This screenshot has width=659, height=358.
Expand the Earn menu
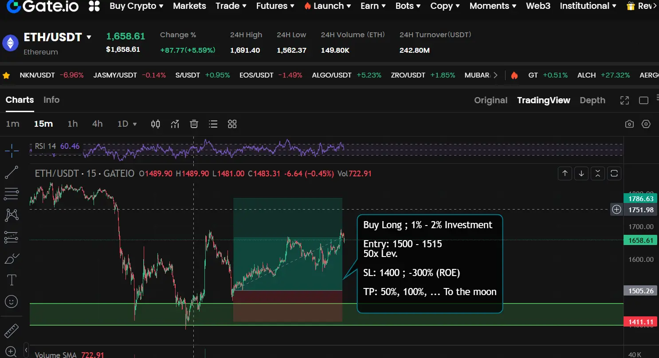click(373, 6)
